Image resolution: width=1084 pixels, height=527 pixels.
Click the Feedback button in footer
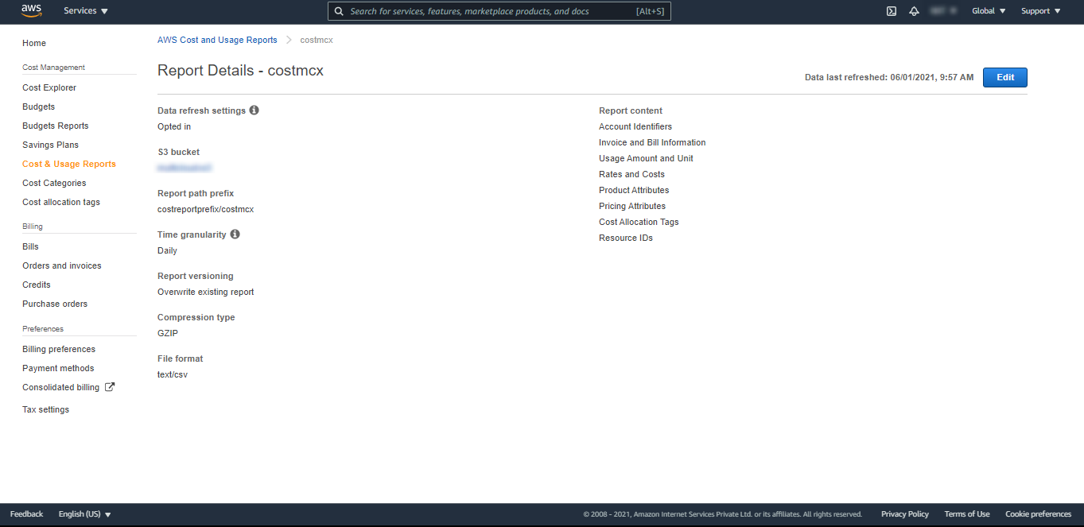click(26, 514)
